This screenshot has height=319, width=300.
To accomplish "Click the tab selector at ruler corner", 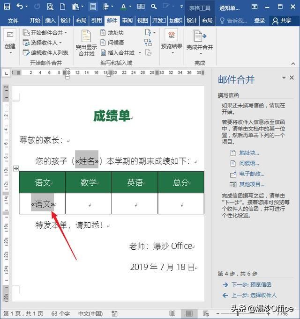I will coord(6,73).
